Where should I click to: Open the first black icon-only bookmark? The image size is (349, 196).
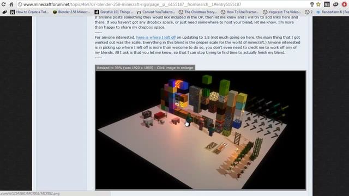tap(4, 12)
